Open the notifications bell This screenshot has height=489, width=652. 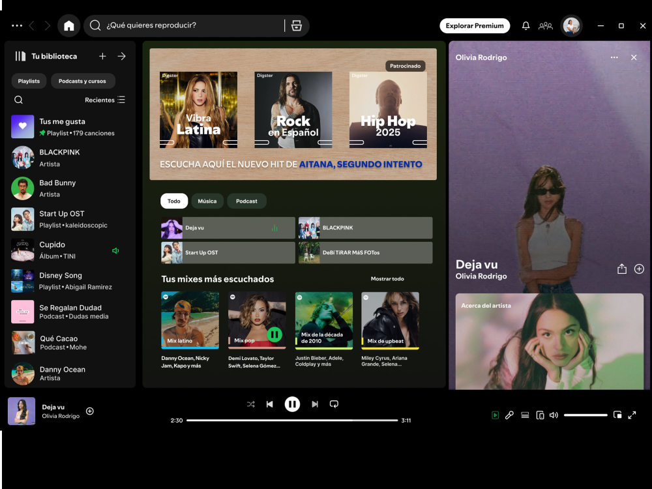point(526,26)
